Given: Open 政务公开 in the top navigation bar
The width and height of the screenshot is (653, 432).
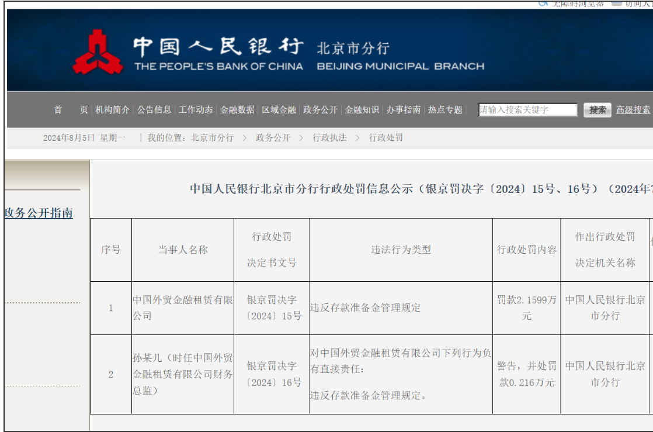Looking at the screenshot, I should click(320, 110).
